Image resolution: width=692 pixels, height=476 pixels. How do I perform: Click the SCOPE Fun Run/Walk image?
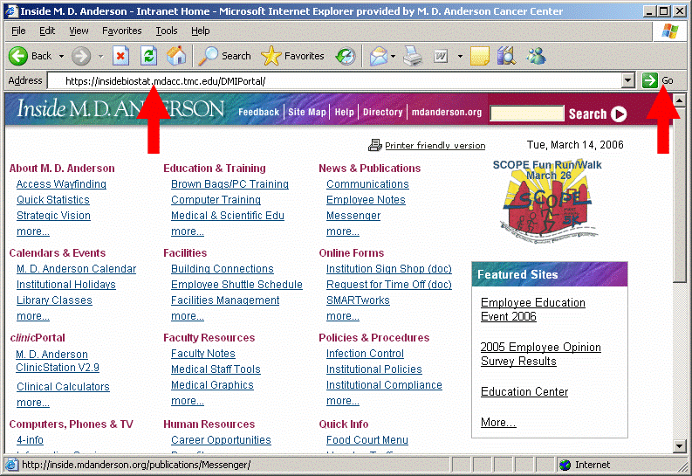click(x=547, y=201)
